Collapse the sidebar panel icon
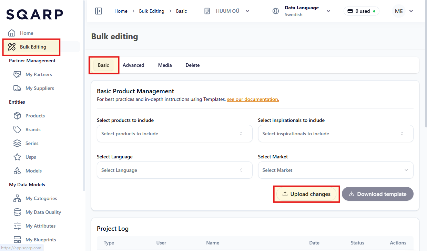This screenshot has height=251, width=427. coord(99,11)
